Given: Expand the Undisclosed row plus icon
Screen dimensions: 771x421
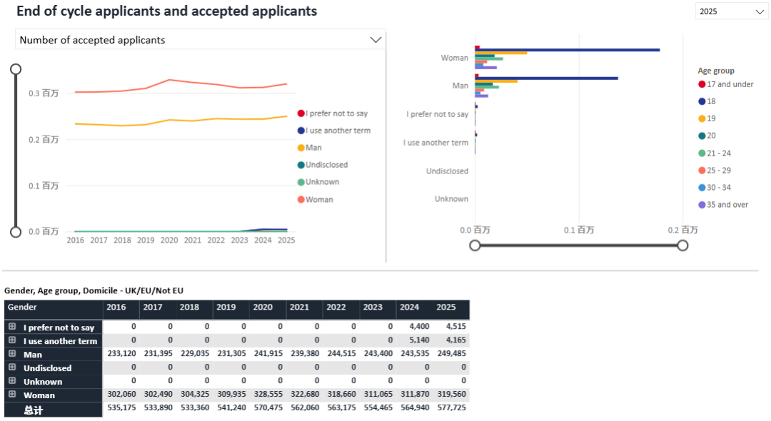Looking at the screenshot, I should (12, 367).
